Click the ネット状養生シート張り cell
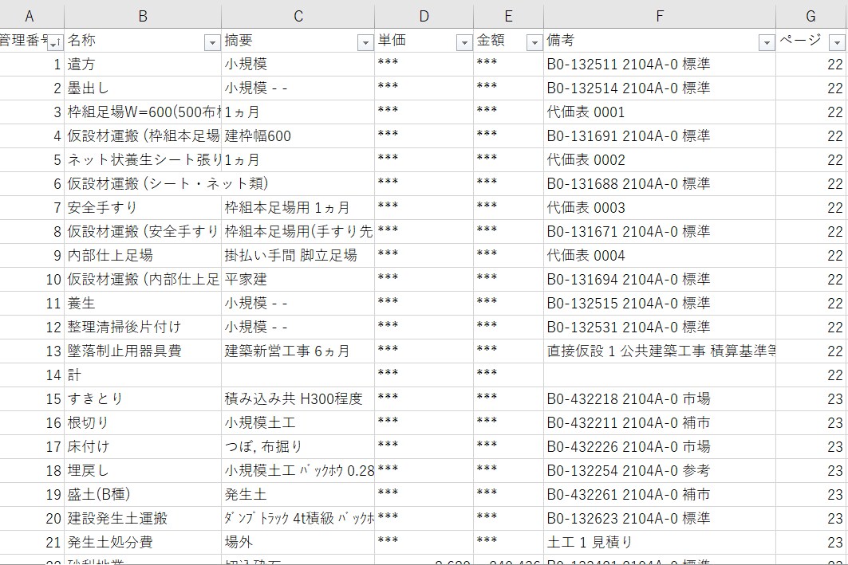 click(x=143, y=160)
